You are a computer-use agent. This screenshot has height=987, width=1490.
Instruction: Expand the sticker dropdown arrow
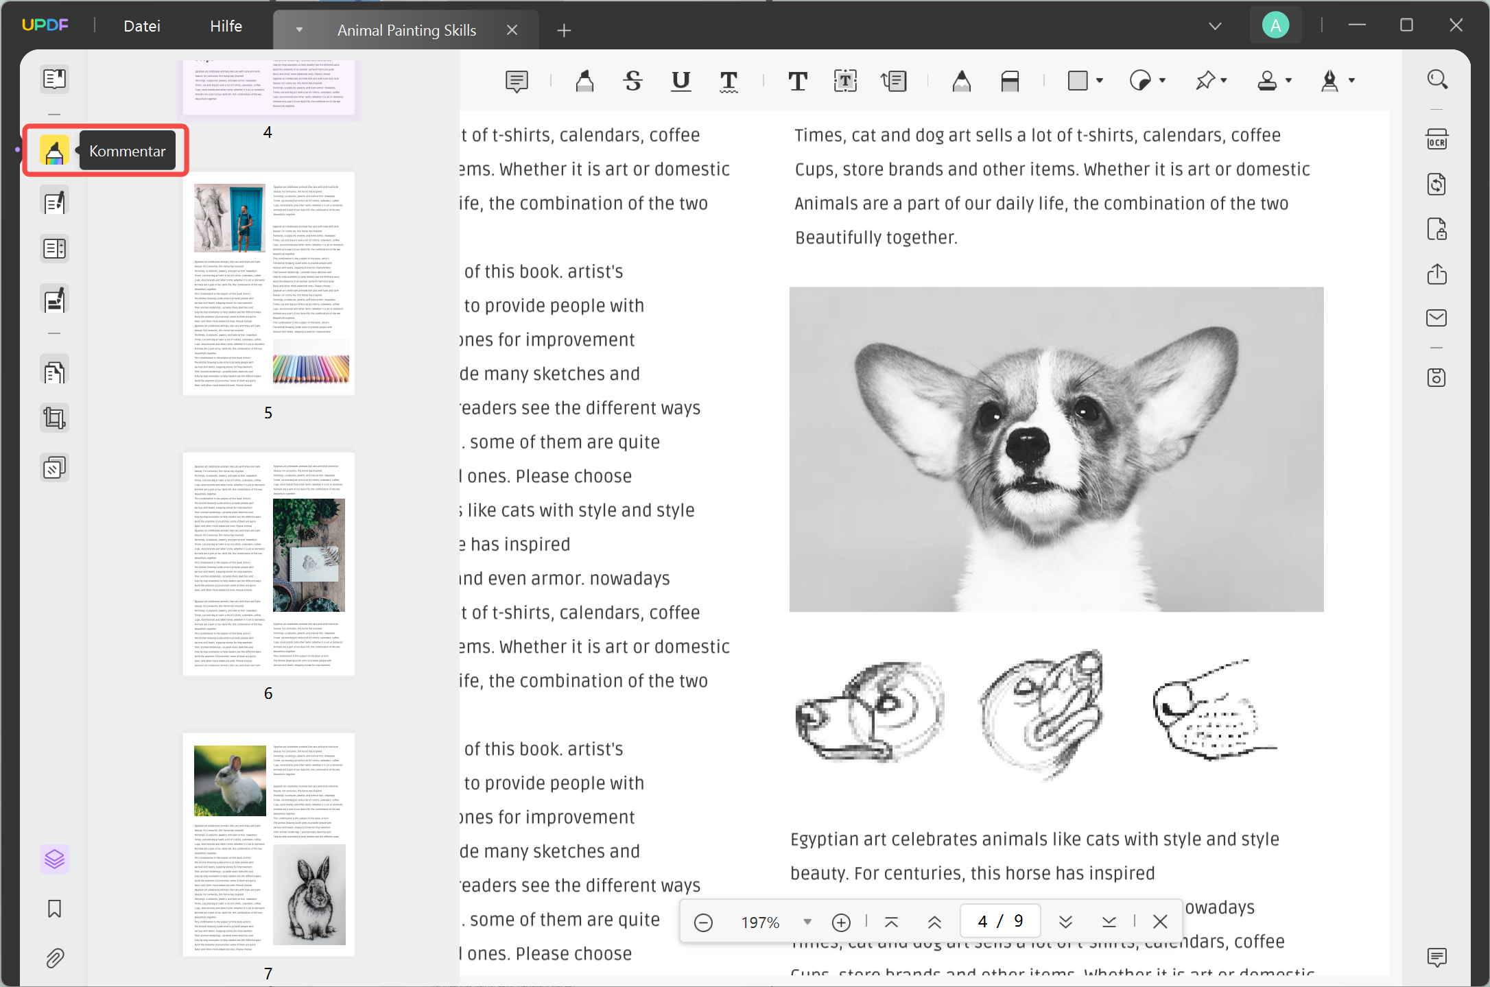pos(1163,81)
